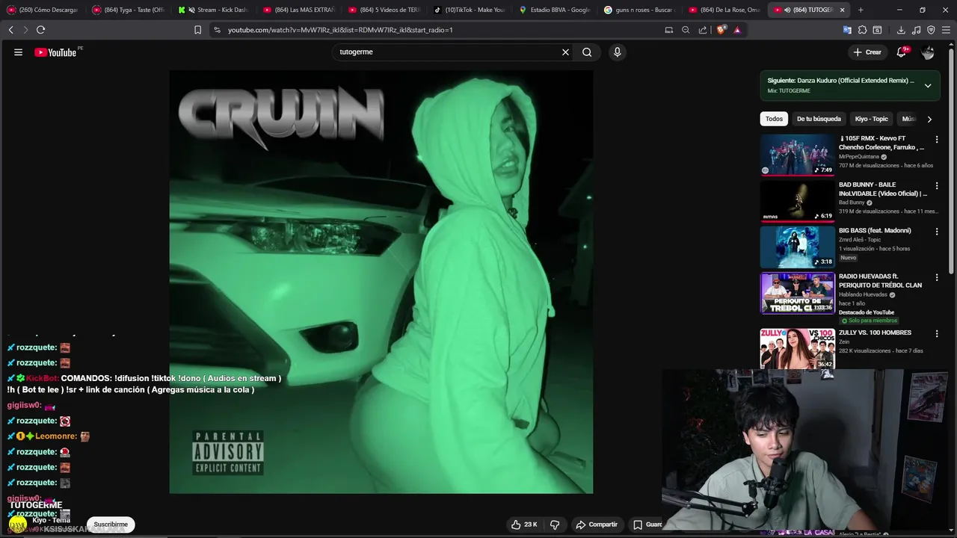The image size is (957, 538).
Task: Open Brave Rewards triangle icon
Action: 737,30
